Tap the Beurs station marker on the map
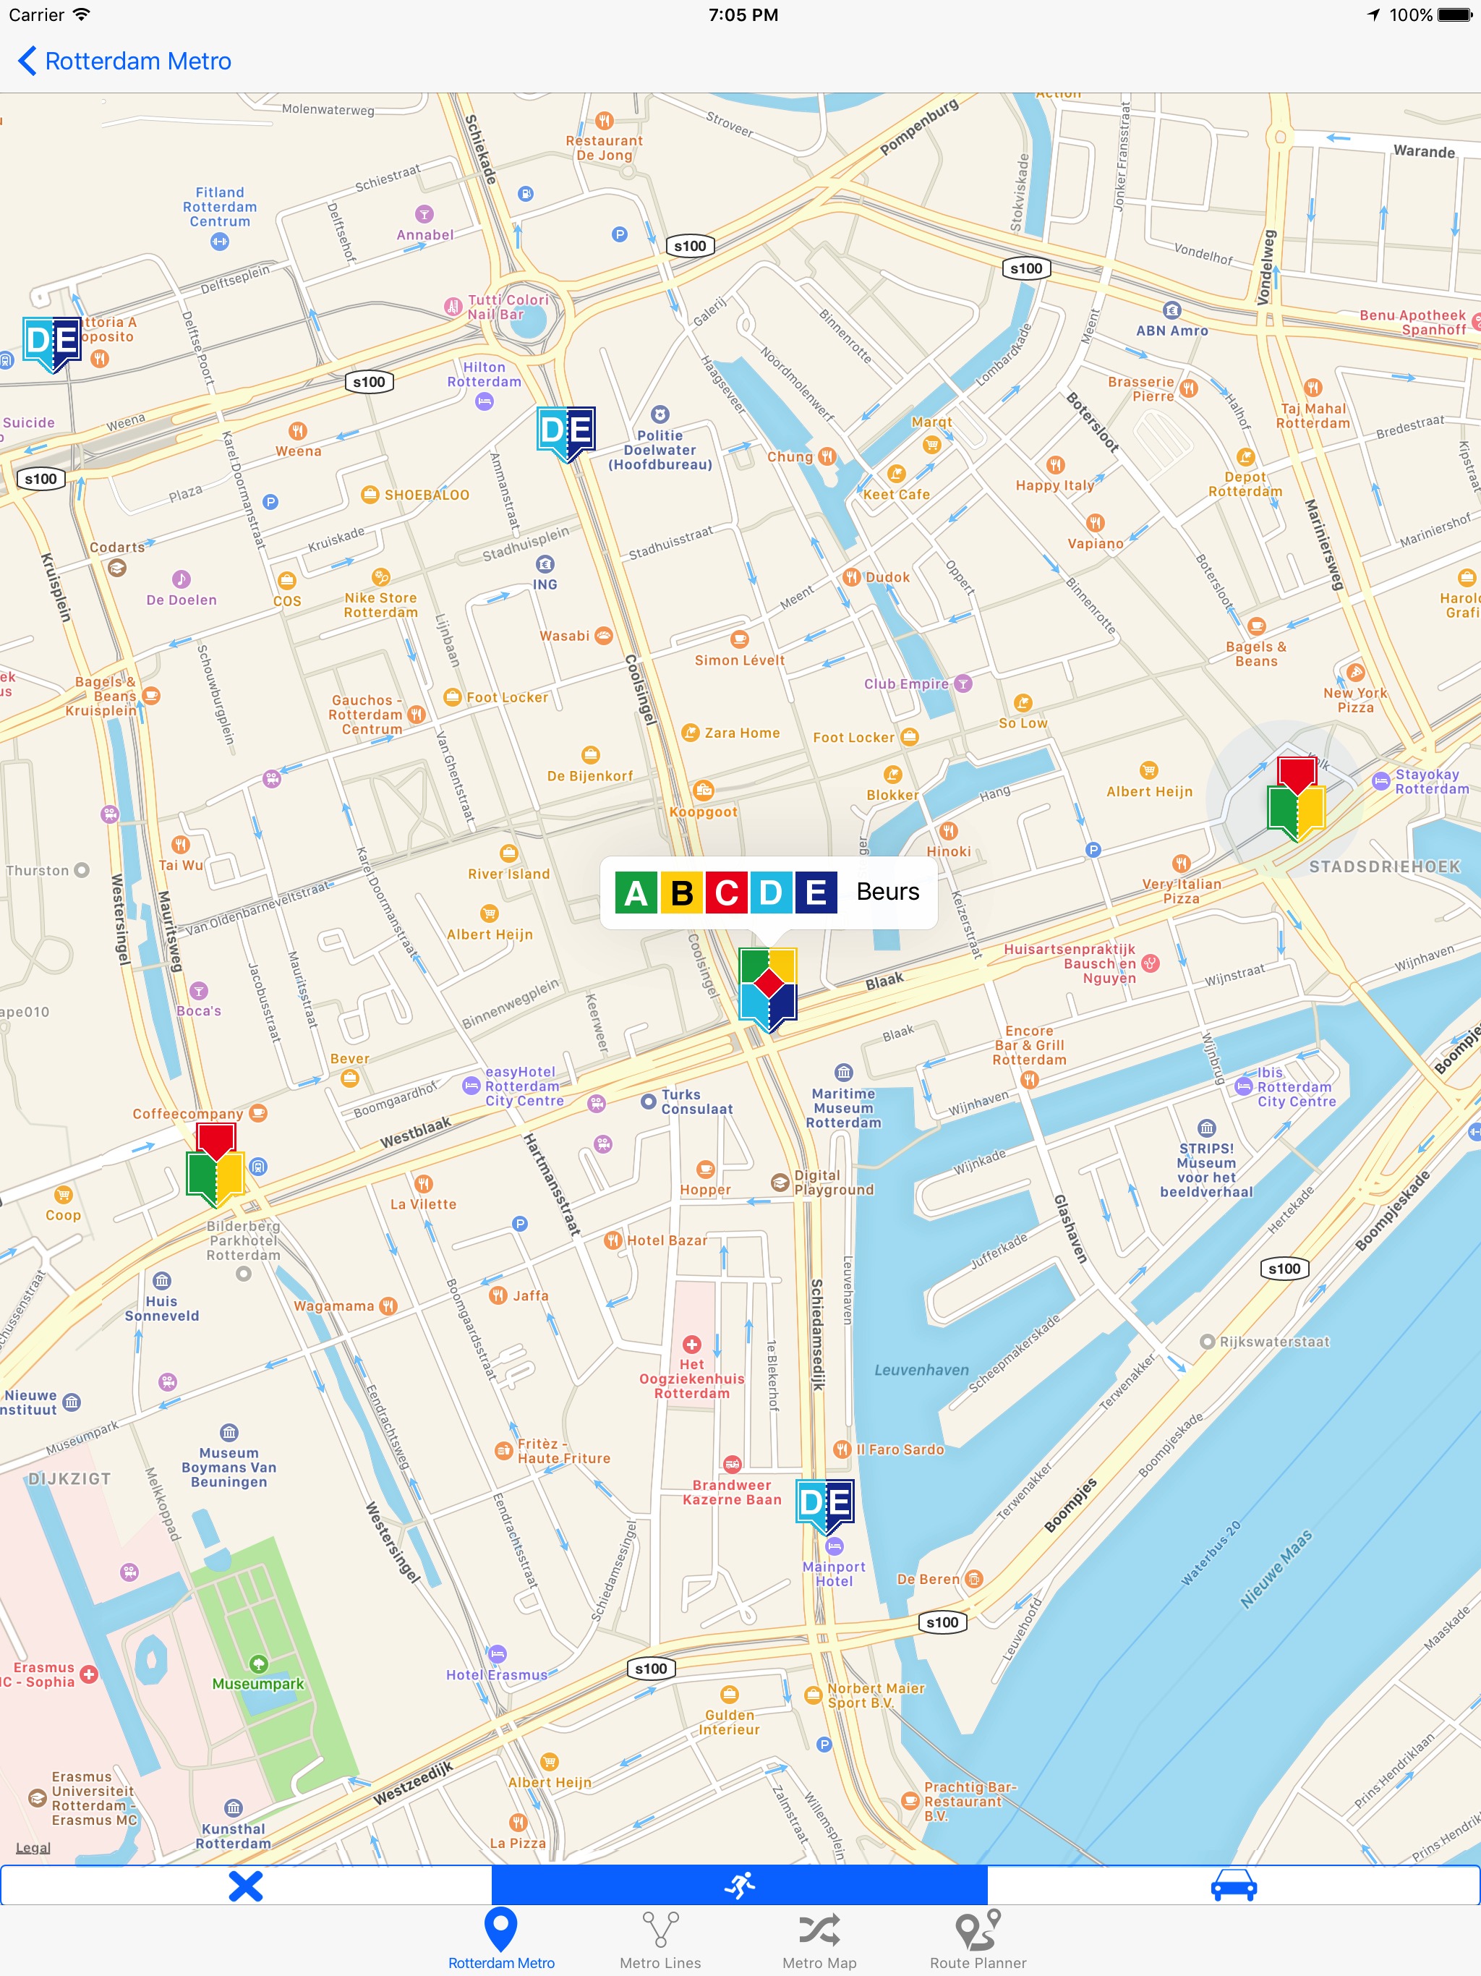Viewport: 1481px width, 1976px height. click(768, 987)
